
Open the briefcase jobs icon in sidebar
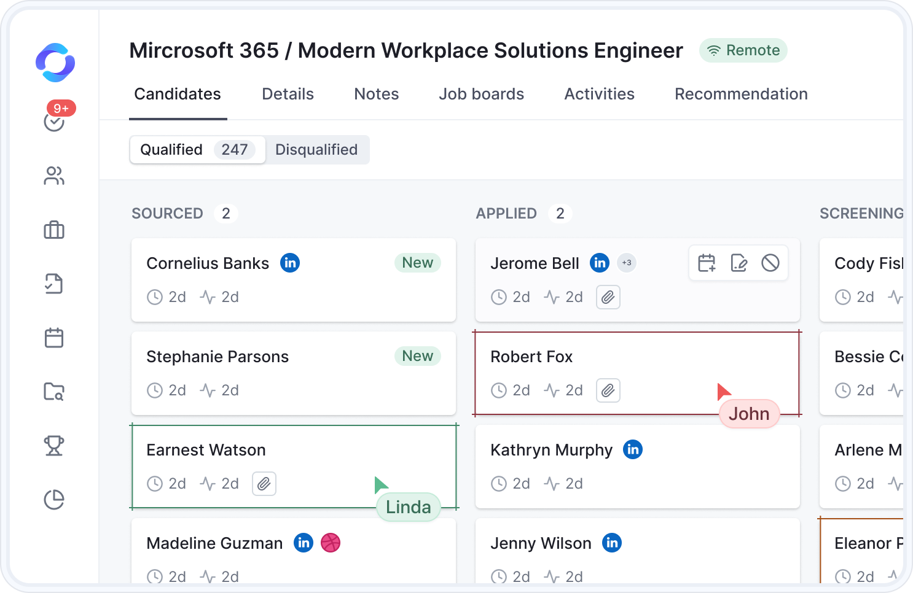pyautogui.click(x=54, y=230)
